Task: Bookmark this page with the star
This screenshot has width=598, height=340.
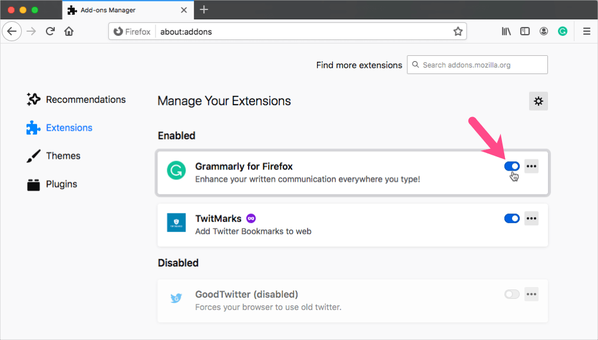Action: pos(458,31)
